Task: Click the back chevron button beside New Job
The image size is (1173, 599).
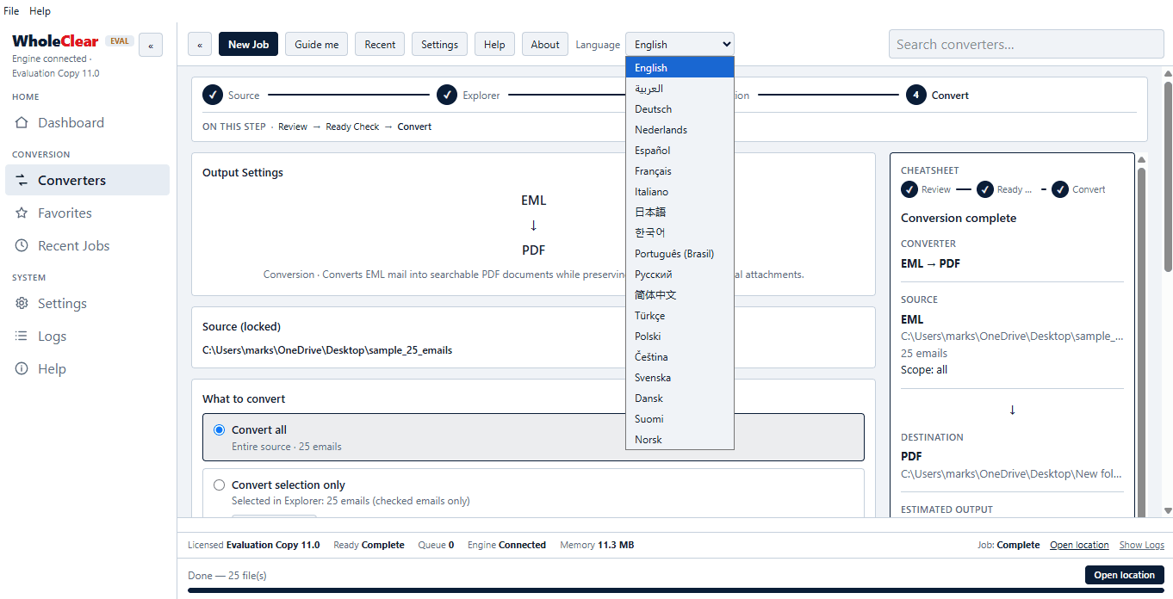Action: [200, 45]
